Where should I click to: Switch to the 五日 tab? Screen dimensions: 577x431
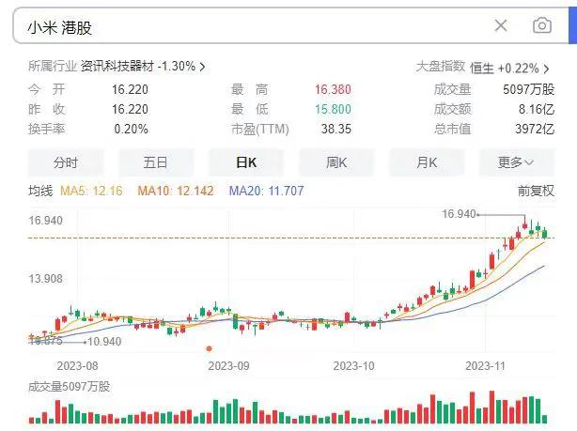click(156, 162)
